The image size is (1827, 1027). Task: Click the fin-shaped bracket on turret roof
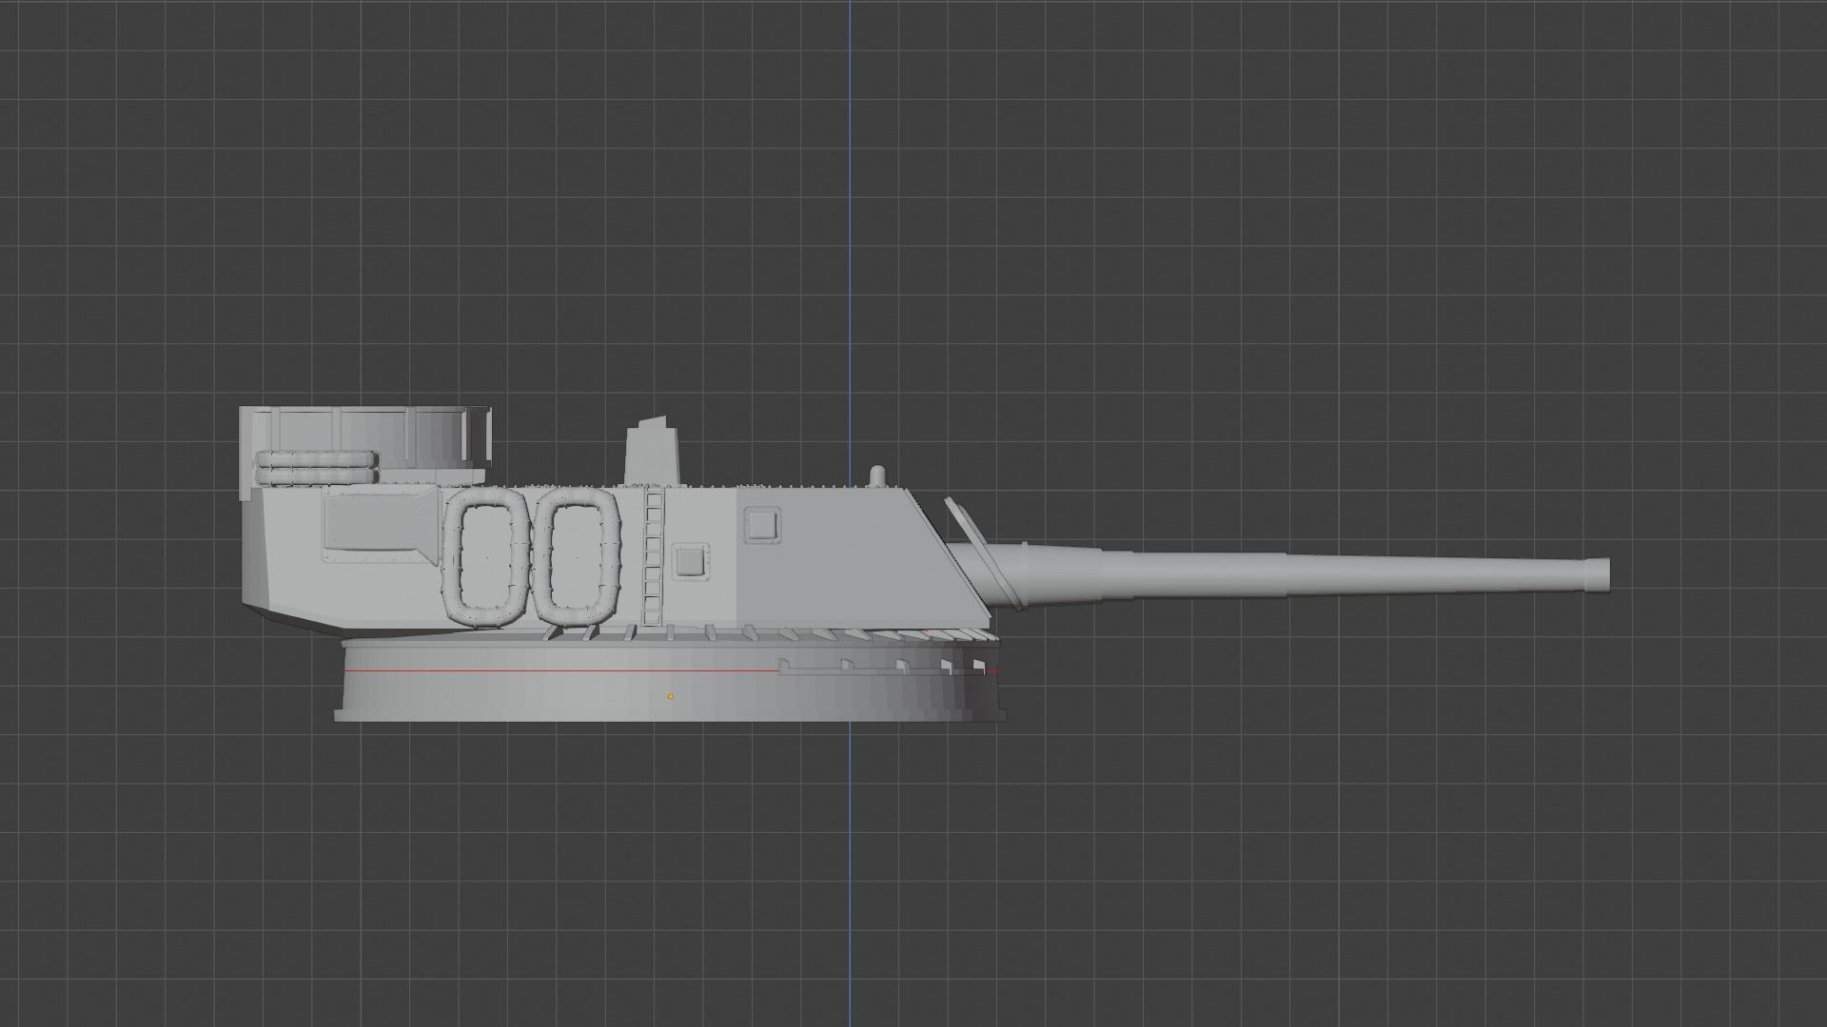[652, 447]
